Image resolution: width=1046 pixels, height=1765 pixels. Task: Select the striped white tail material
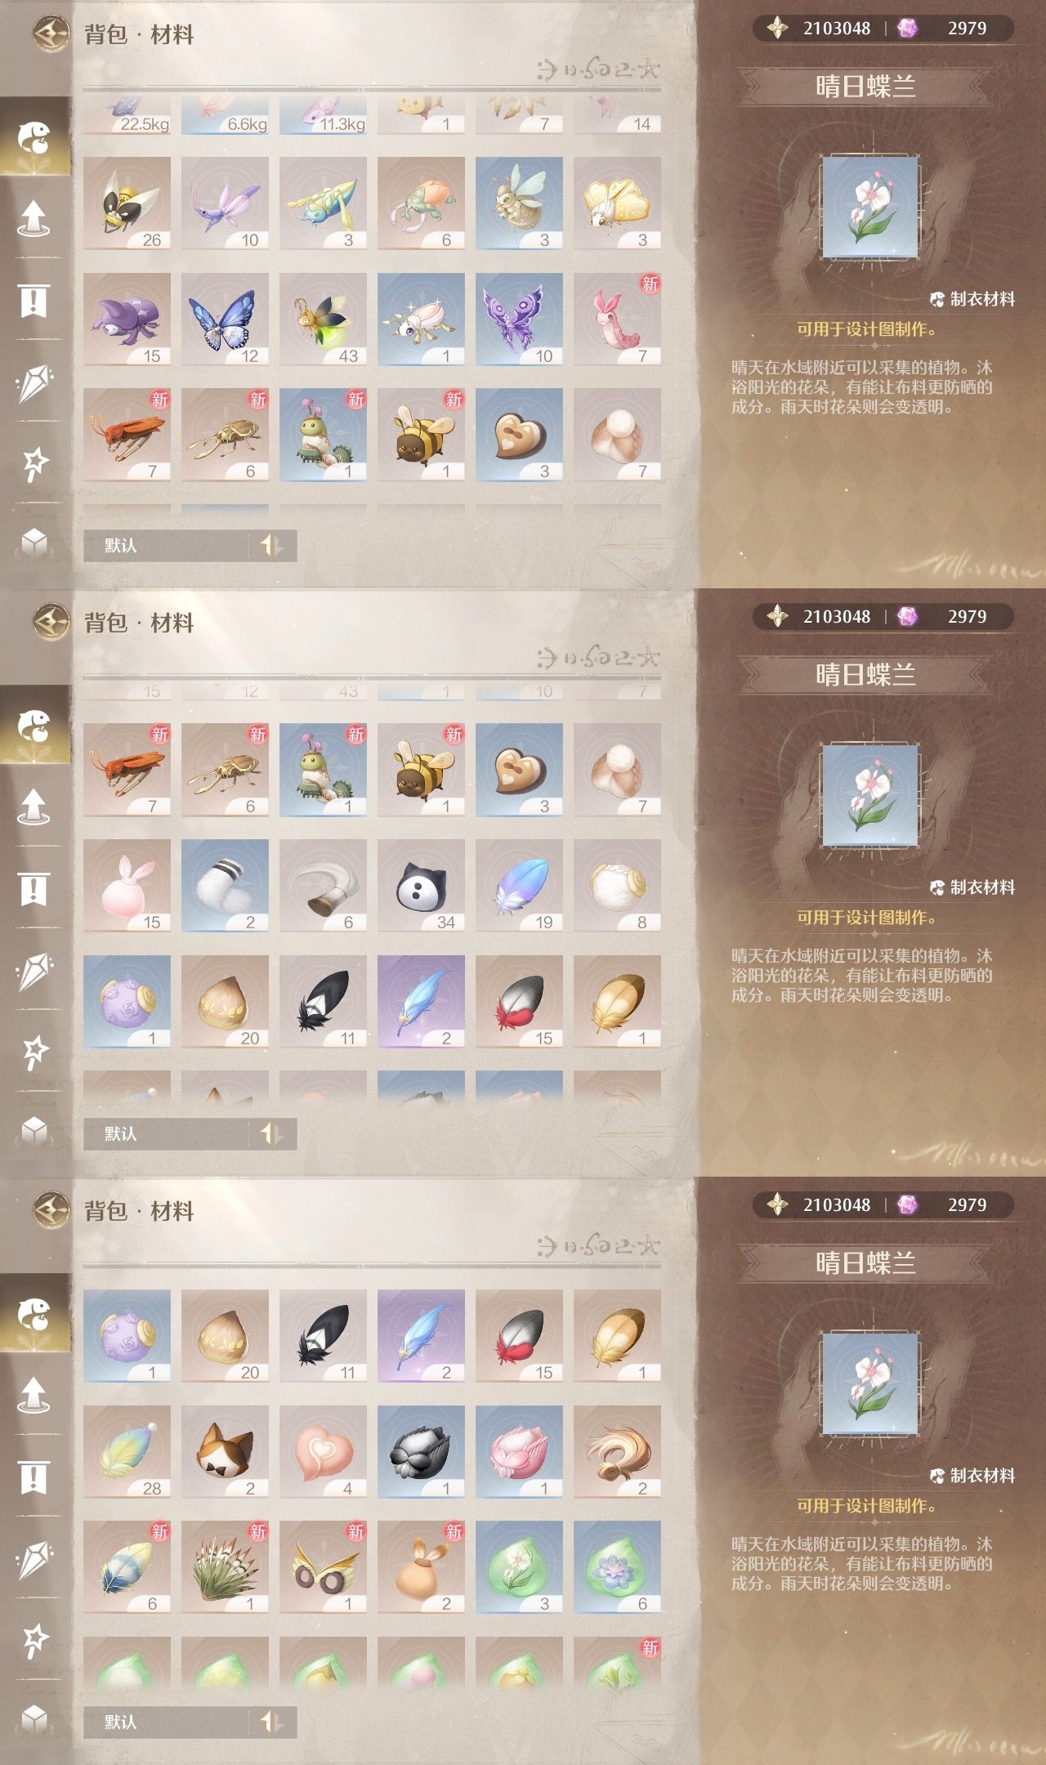tap(225, 886)
